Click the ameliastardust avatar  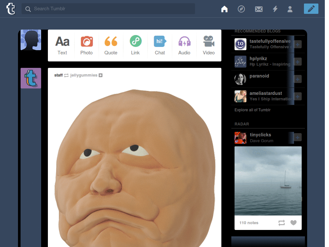click(240, 96)
